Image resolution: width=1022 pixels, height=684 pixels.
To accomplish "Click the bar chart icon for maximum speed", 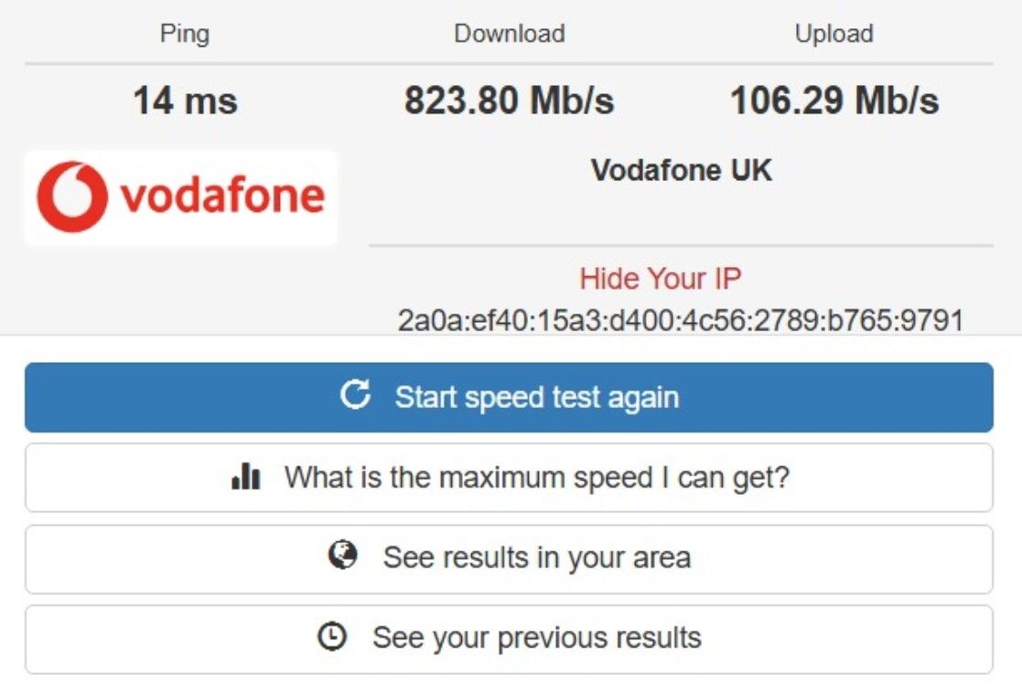I will coord(246,476).
